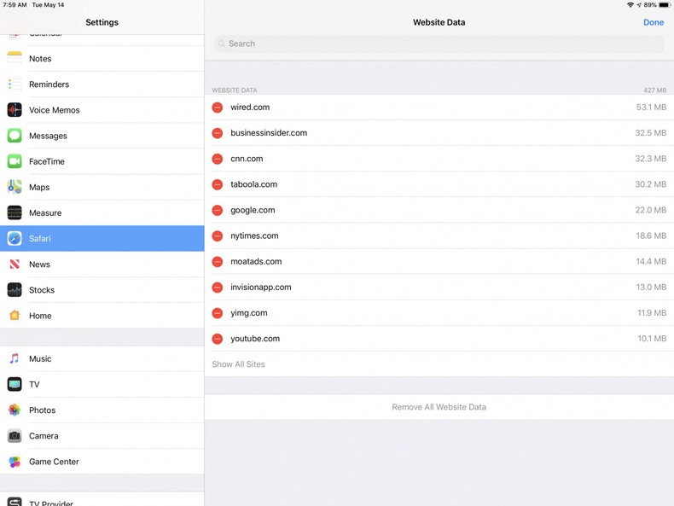The height and width of the screenshot is (506, 674).
Task: Tap the Stocks icon in sidebar
Action: coord(15,290)
